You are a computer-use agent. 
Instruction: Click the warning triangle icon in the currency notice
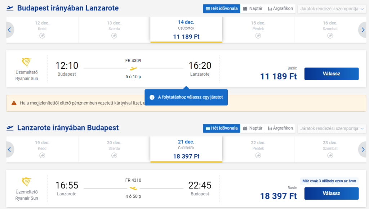point(14,103)
